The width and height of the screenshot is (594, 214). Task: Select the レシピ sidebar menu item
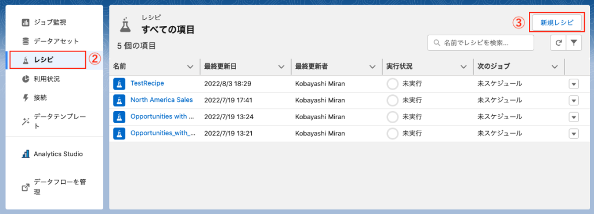54,60
